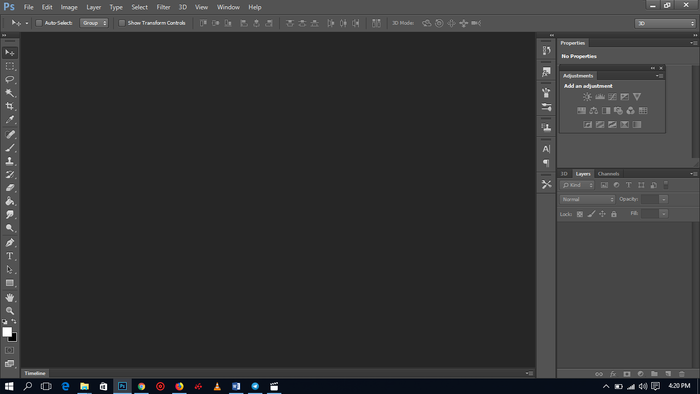Open the layer filter Kind dropdown
This screenshot has width=700, height=394.
(x=577, y=185)
